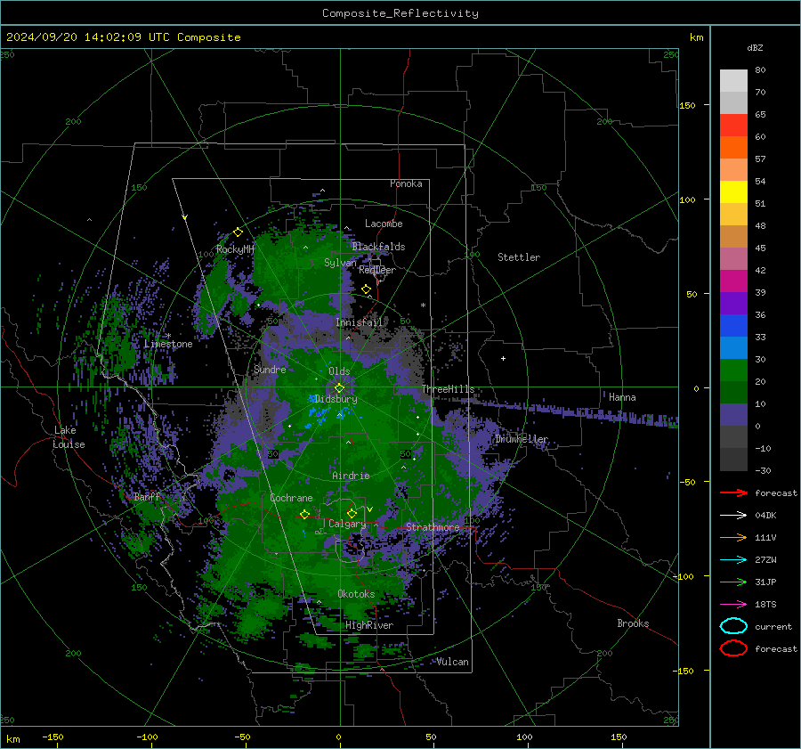Image resolution: width=801 pixels, height=749 pixels.
Task: Click the yellow diamond marker below Cochrane
Action: click(x=305, y=515)
